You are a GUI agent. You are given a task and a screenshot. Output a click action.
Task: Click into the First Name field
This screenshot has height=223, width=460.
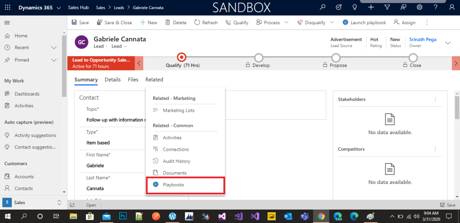click(115, 165)
